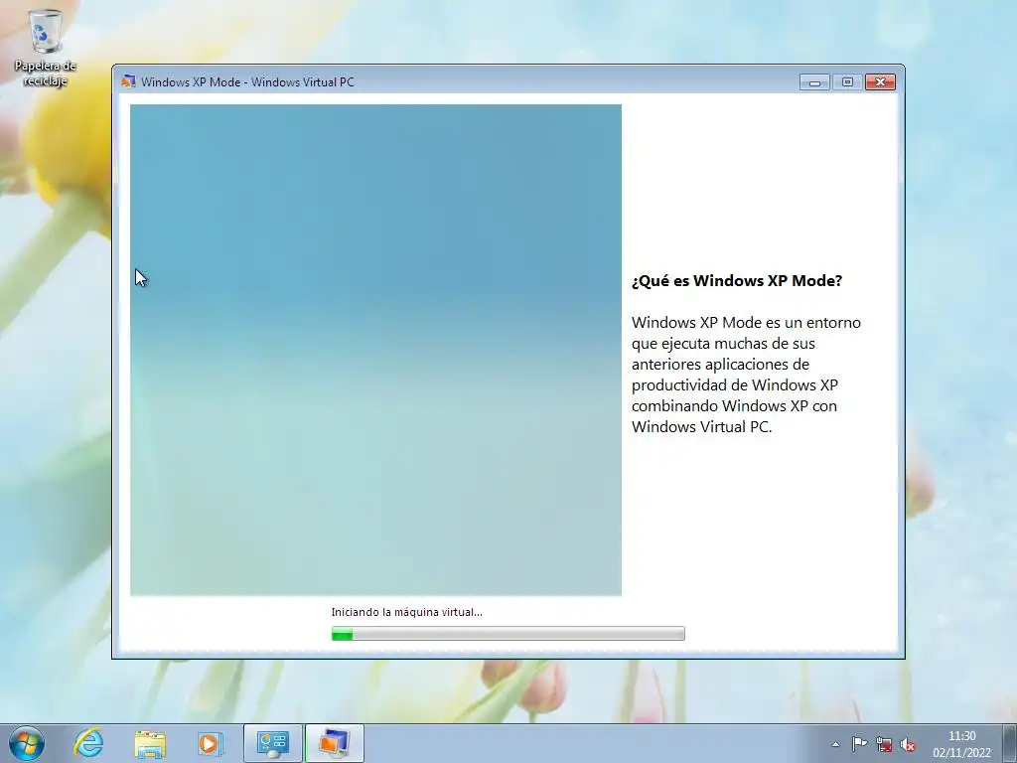Open the Windows Start menu orb

tap(27, 743)
